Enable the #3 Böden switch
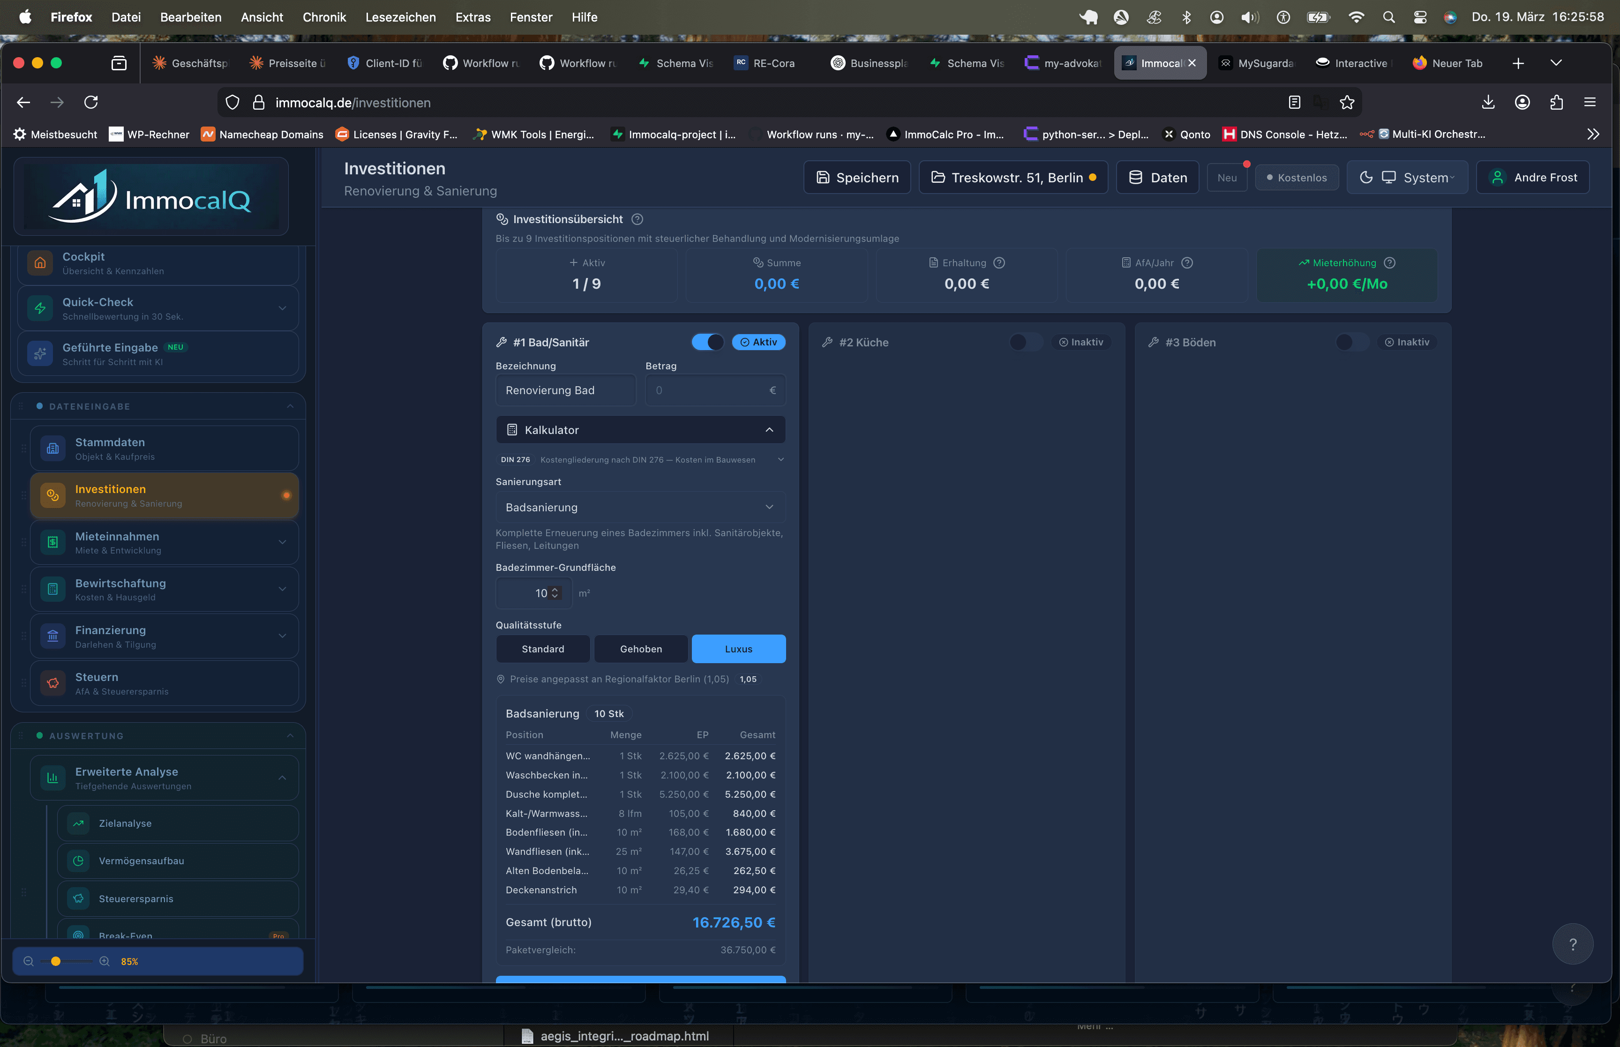Viewport: 1620px width, 1047px height. (1352, 342)
